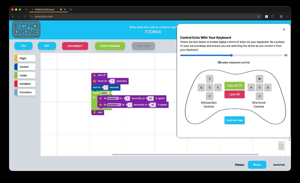Open the Functions block category
Image resolution: width=300 pixels, height=183 pixels.
[25, 92]
